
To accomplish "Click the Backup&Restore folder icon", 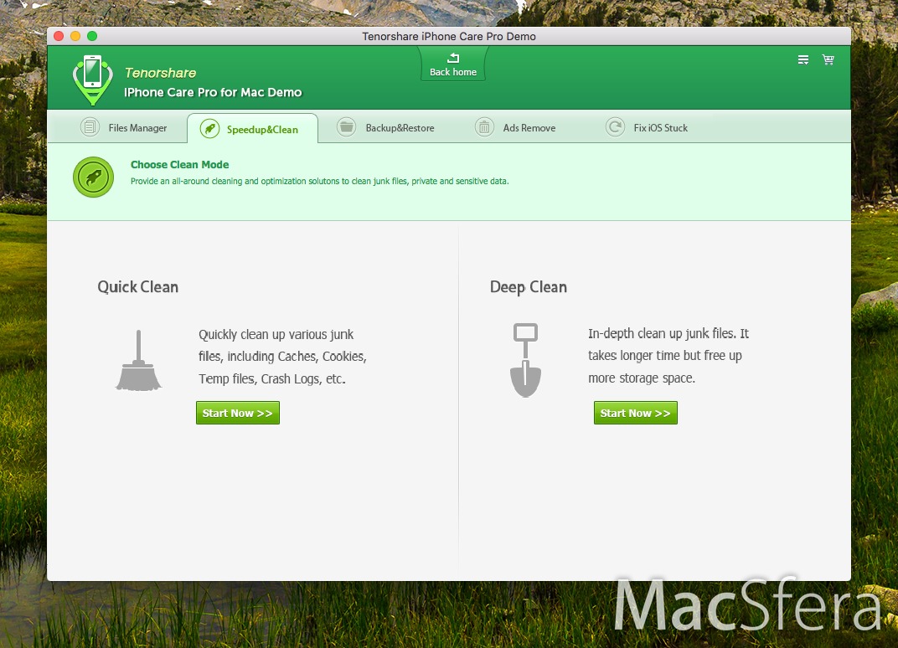I will point(347,127).
